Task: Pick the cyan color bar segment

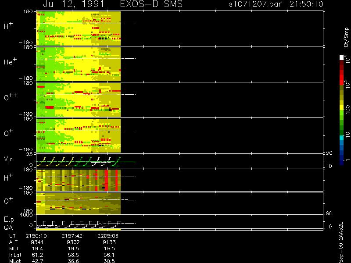Action: pos(341,138)
